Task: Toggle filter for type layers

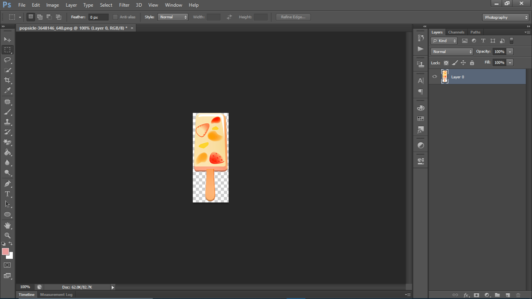Action: (483, 41)
